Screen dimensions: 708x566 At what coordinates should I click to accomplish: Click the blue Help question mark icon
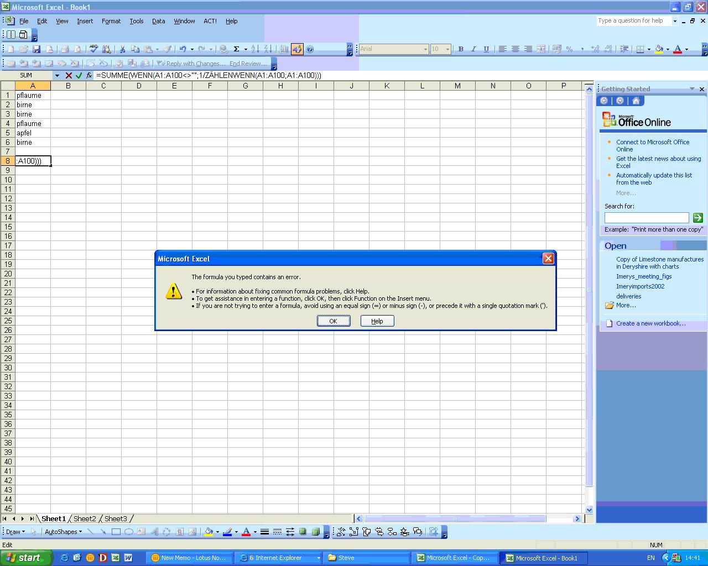310,49
